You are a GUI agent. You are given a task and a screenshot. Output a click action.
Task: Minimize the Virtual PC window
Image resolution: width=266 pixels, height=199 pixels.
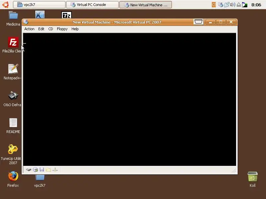point(210,22)
